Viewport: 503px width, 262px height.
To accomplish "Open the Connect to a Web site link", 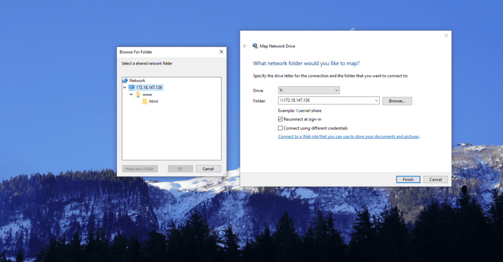I will coord(348,137).
